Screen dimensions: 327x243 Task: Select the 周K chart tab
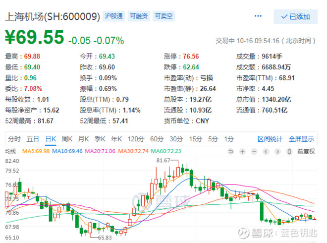[67, 139]
